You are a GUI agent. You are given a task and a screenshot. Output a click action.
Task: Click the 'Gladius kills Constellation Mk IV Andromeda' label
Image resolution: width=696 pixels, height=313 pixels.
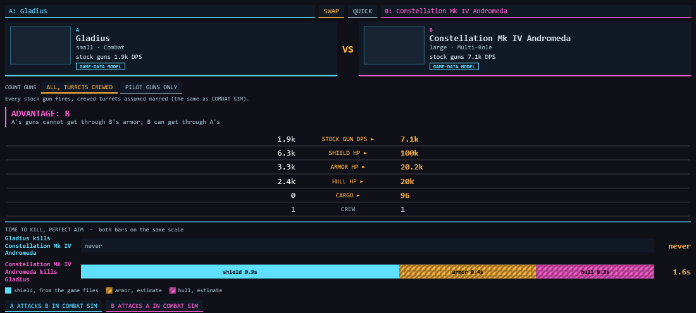tap(38, 245)
